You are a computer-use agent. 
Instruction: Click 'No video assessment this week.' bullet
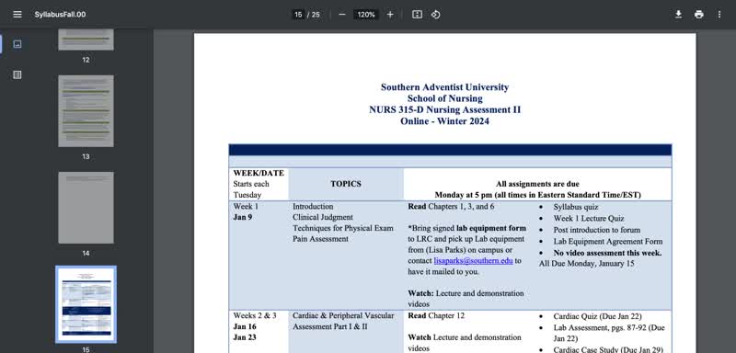click(x=607, y=253)
